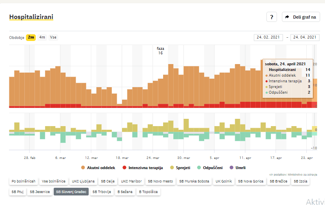
Task: Select the Po bolnišnicah view
Action: click(x=24, y=181)
